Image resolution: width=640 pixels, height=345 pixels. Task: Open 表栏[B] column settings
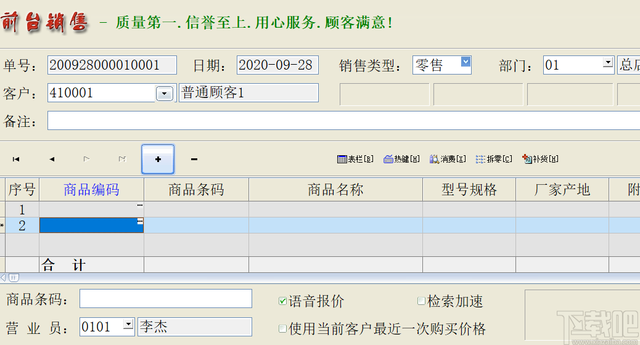(x=355, y=159)
